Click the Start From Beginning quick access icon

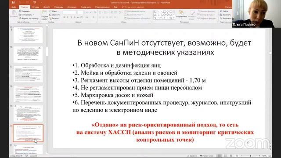tap(35, 3)
